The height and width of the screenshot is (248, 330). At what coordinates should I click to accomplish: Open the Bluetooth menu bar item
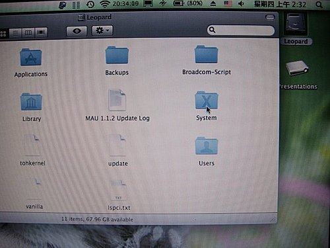163,3
